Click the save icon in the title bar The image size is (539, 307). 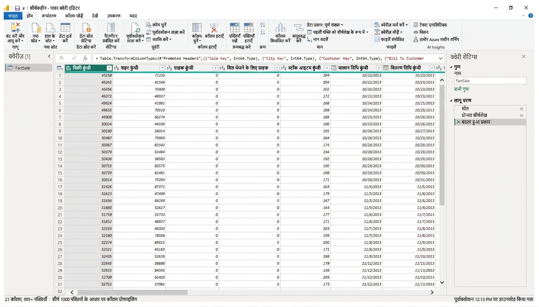pos(17,8)
